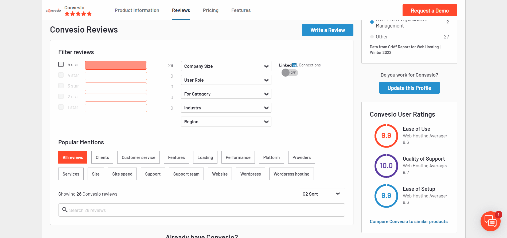Filter by Clients mention
This screenshot has height=238, width=507.
click(102, 157)
